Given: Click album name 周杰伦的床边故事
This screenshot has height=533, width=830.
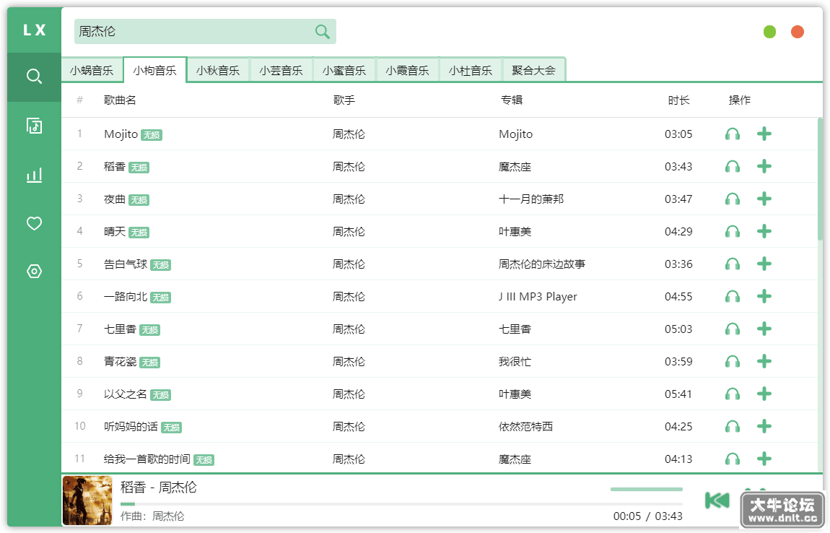Looking at the screenshot, I should (542, 264).
